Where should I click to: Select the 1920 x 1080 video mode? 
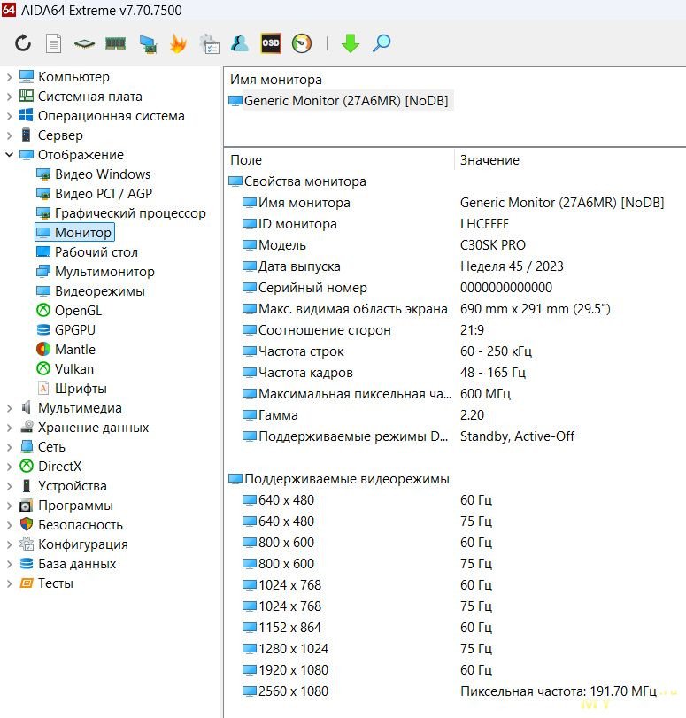click(x=455, y=670)
